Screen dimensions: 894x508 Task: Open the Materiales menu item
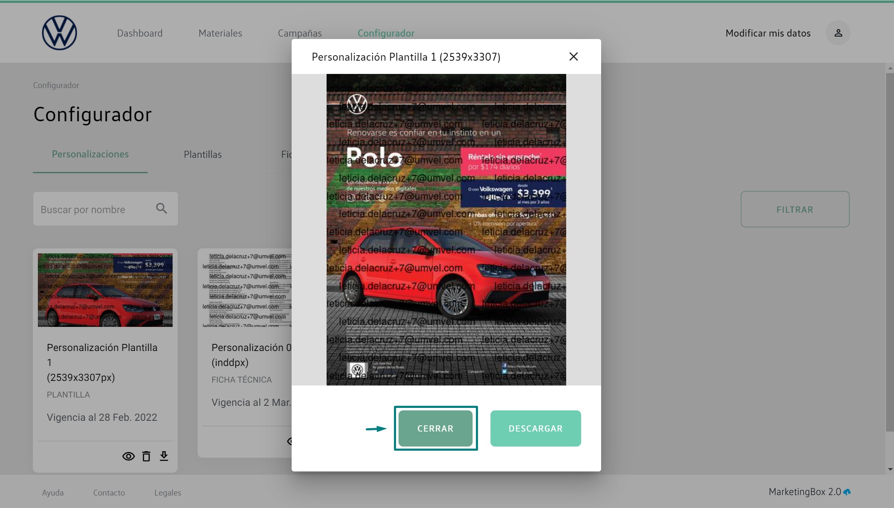220,33
